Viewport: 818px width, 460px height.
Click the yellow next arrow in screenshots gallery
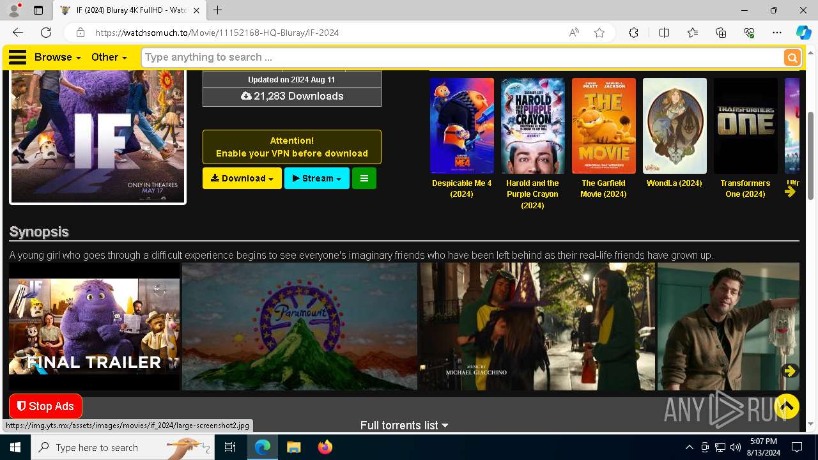tap(790, 371)
